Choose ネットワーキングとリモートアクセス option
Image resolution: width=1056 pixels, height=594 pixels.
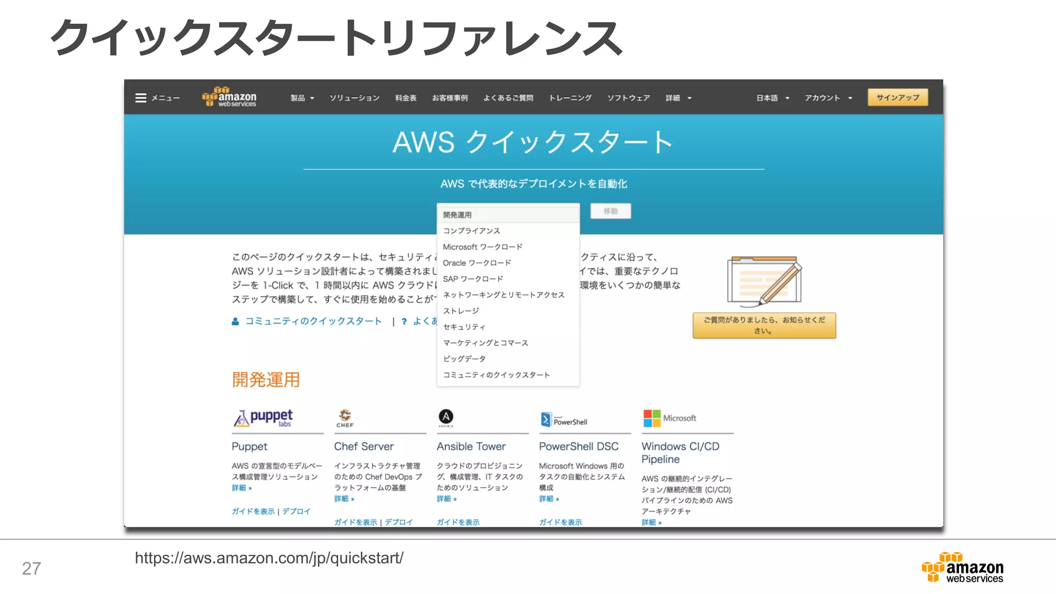[508, 294]
